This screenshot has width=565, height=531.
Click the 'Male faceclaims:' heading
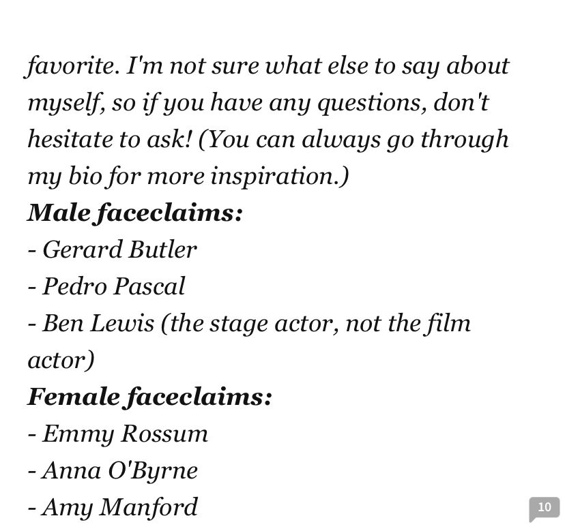(x=134, y=213)
